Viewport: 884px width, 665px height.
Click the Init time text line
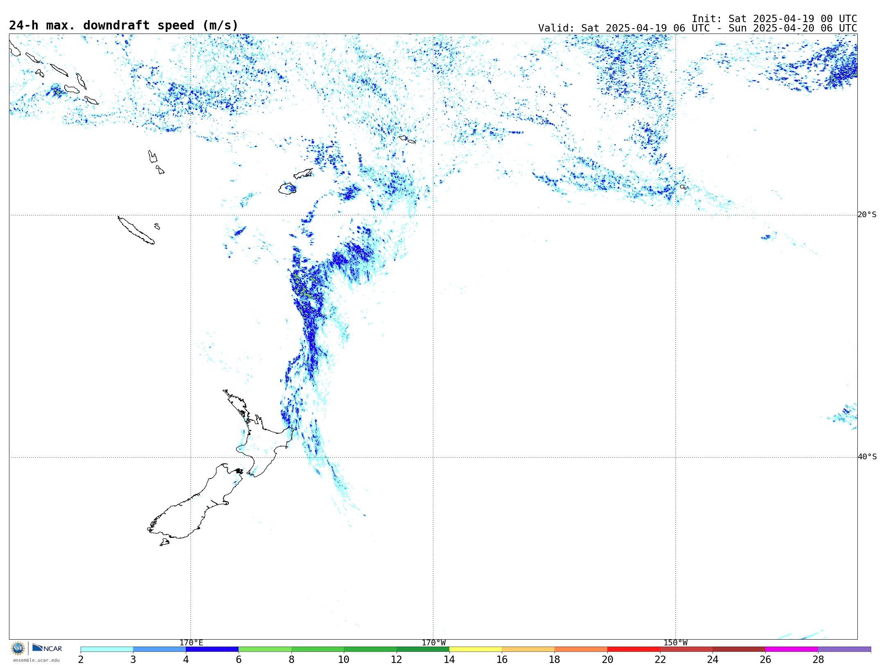774,19
